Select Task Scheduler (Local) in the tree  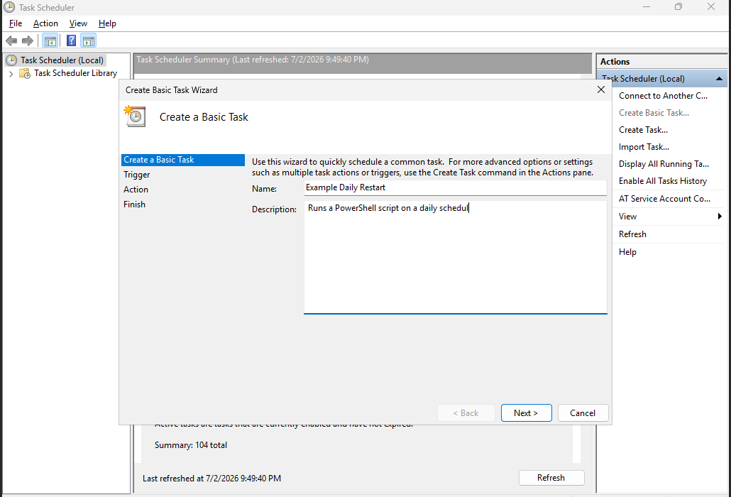tap(62, 60)
